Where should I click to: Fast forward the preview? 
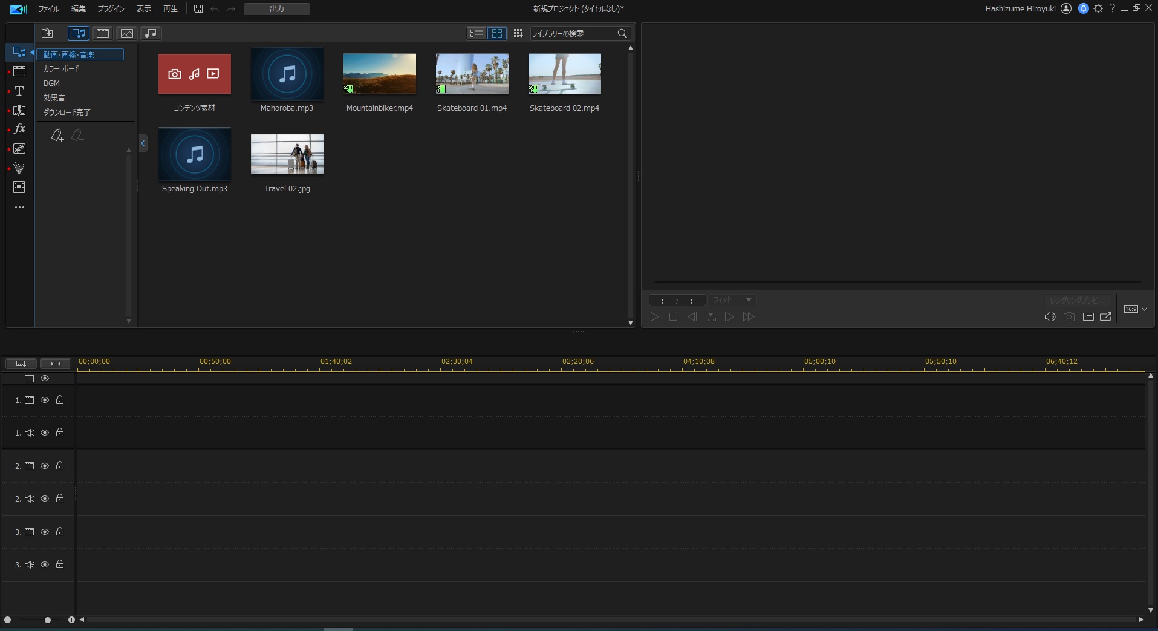749,317
